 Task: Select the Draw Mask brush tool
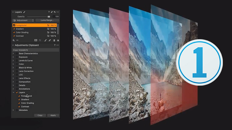(x=45, y=40)
